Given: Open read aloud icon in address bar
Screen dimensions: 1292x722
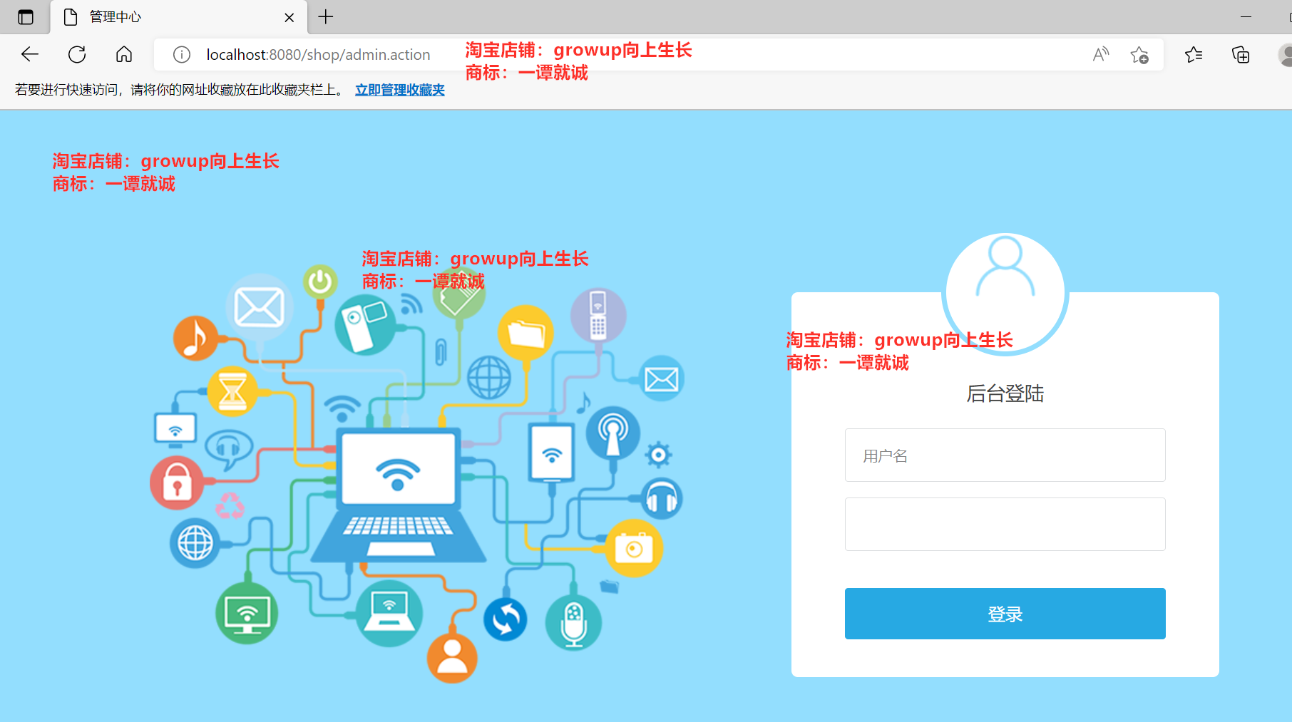Looking at the screenshot, I should tap(1101, 54).
